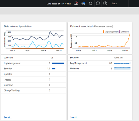
Task: Click the globe icon in top bar
Action: [x=83, y=3]
